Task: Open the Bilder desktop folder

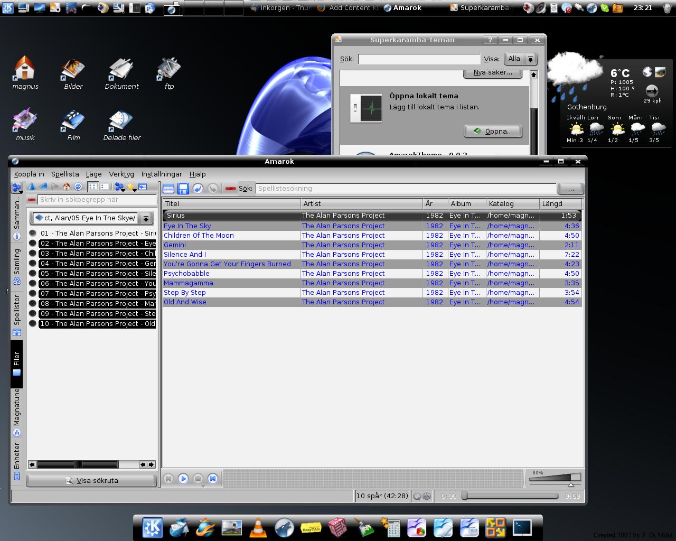Action: point(73,73)
